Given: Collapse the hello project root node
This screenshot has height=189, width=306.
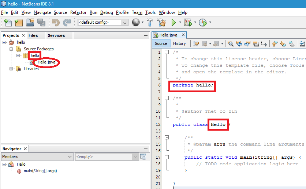Looking at the screenshot, I should 4,42.
